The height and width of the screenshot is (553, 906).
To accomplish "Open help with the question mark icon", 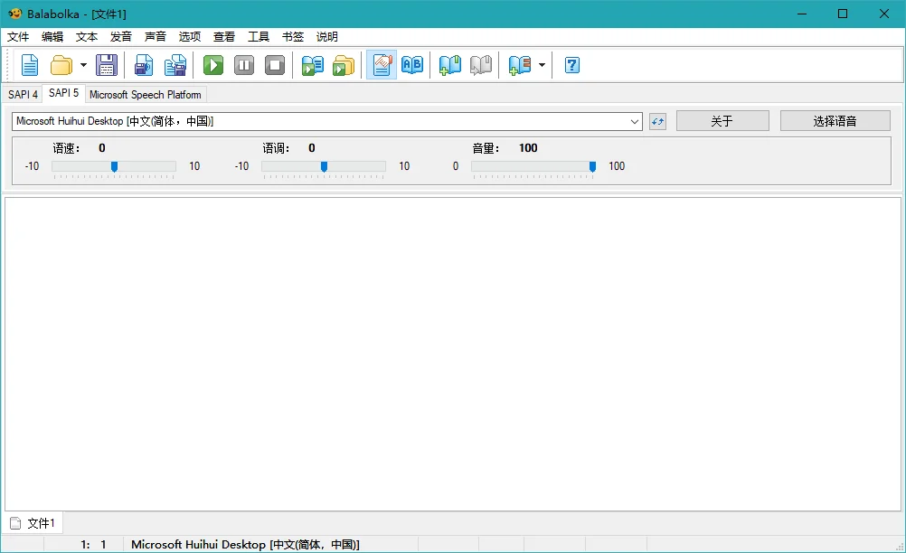I will pyautogui.click(x=572, y=65).
